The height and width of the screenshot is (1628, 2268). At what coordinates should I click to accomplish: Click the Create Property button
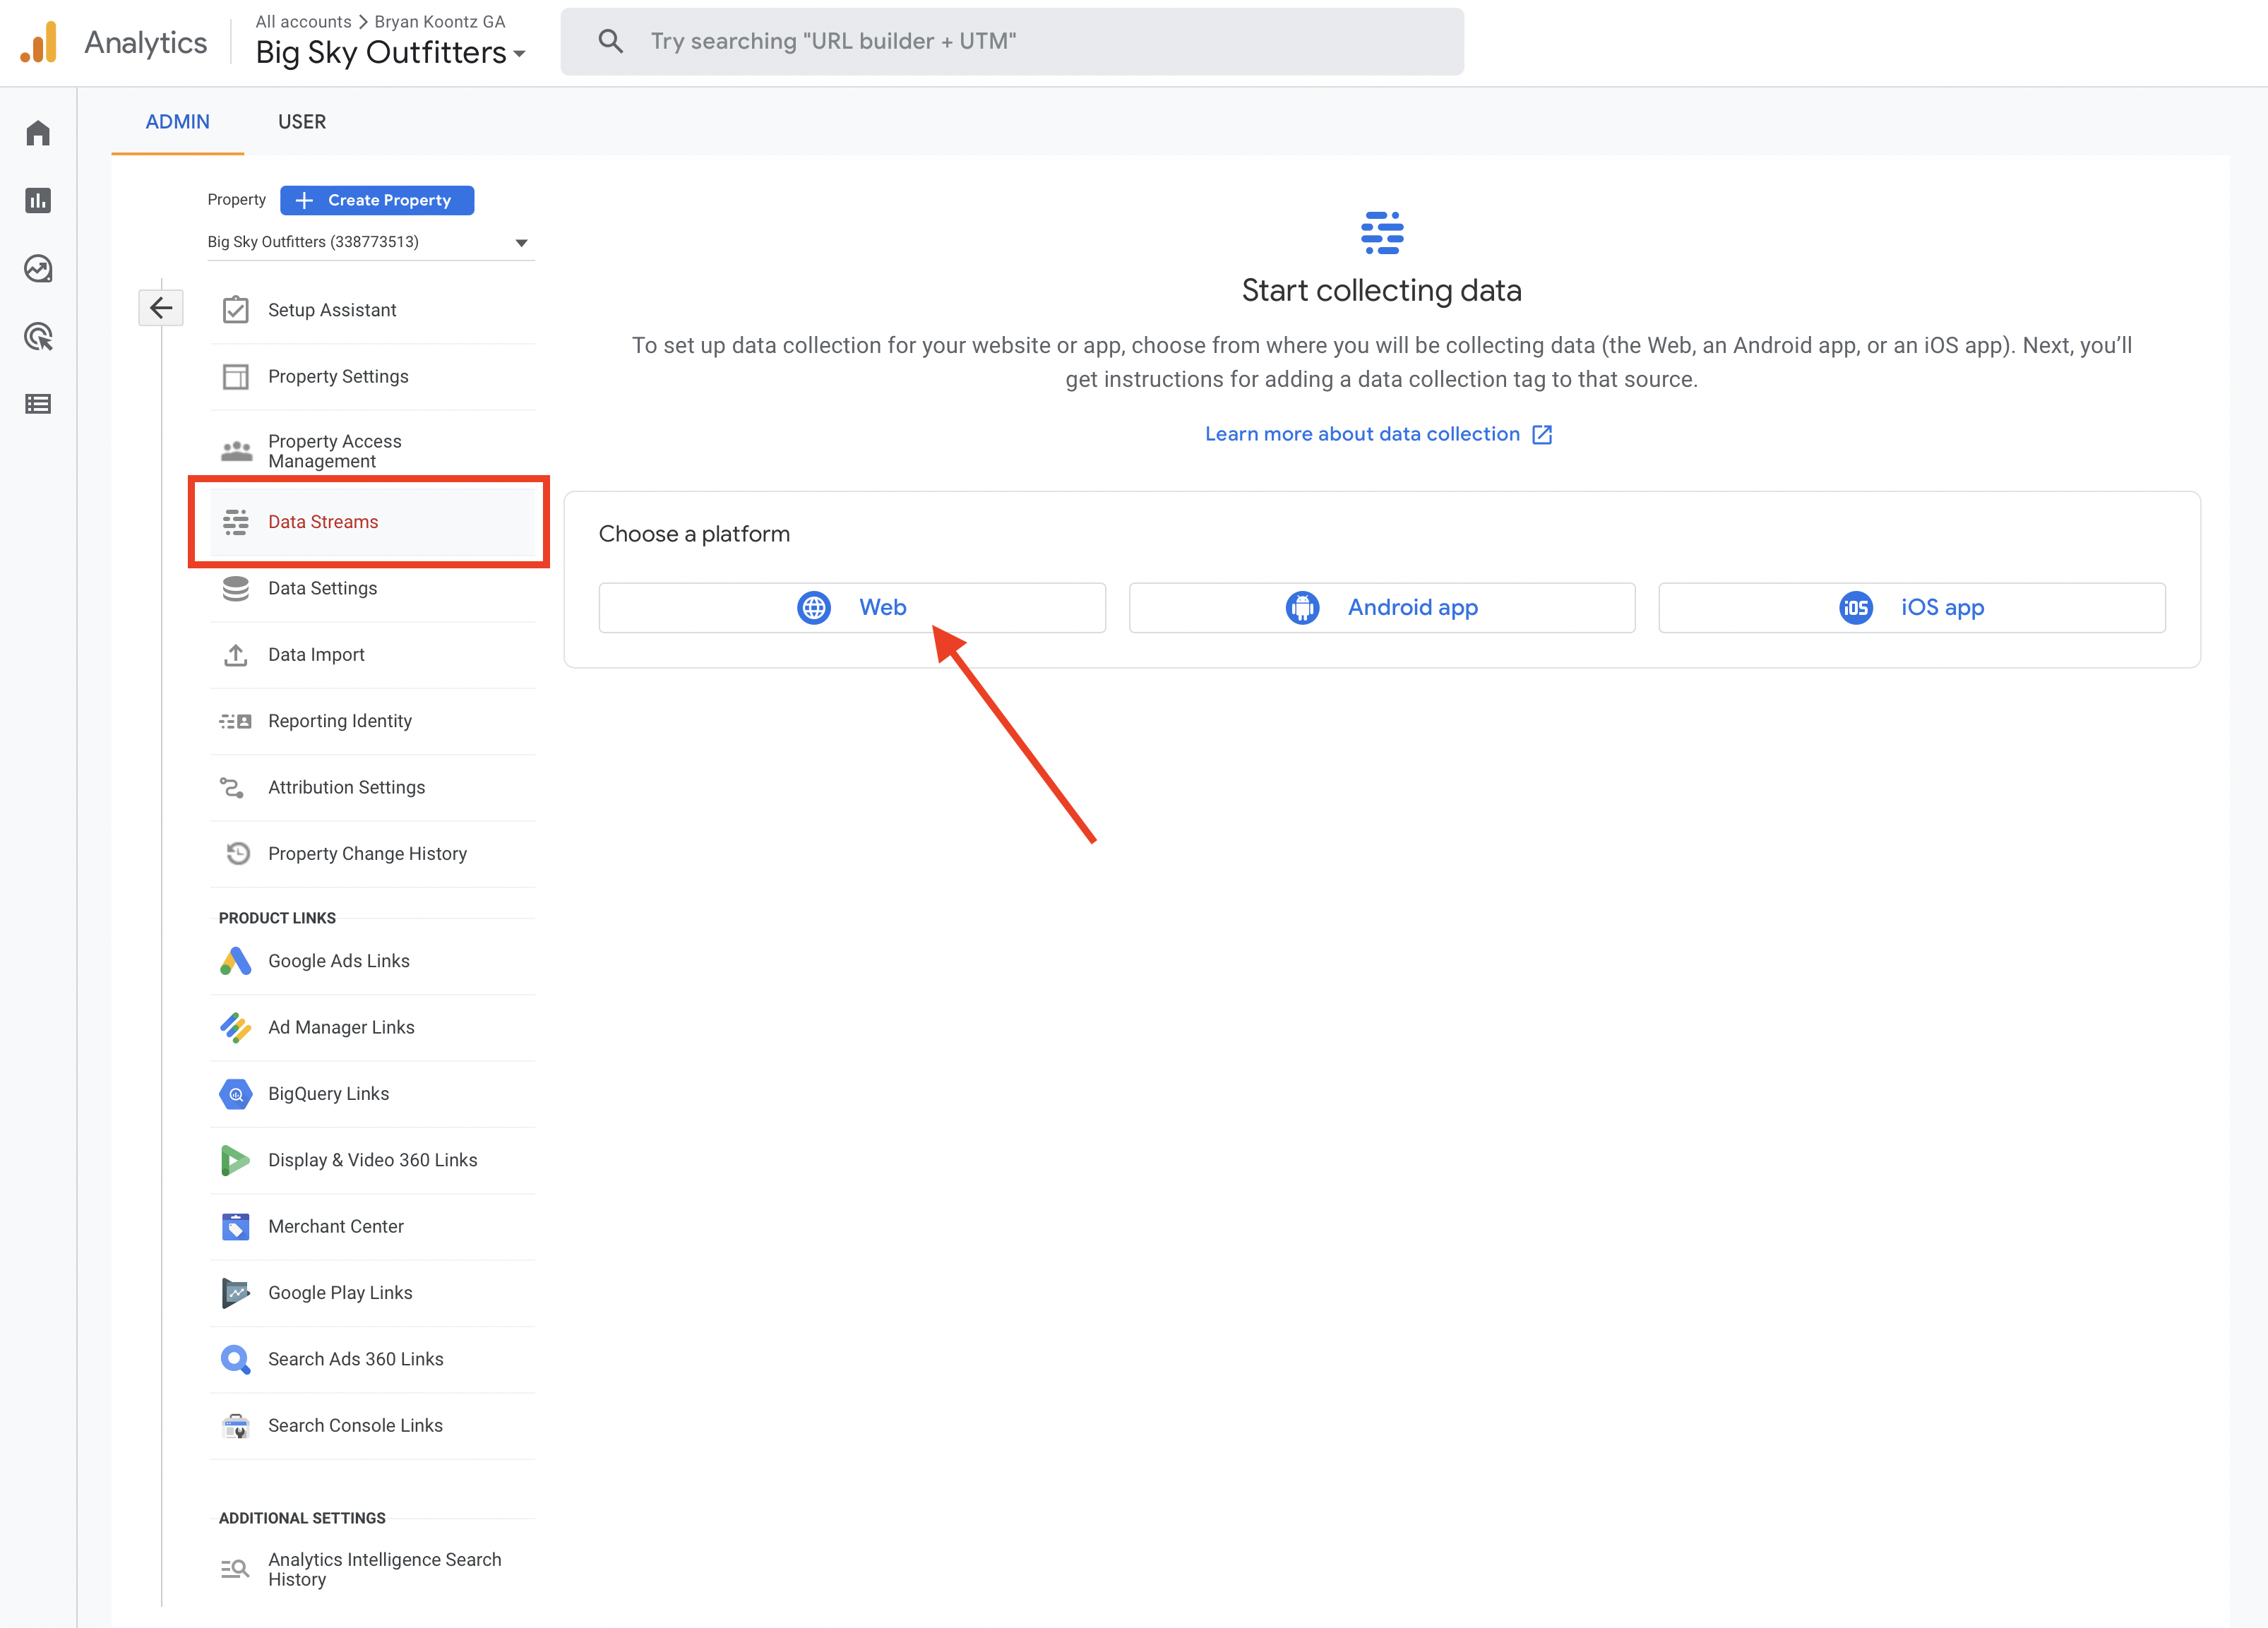[x=377, y=200]
